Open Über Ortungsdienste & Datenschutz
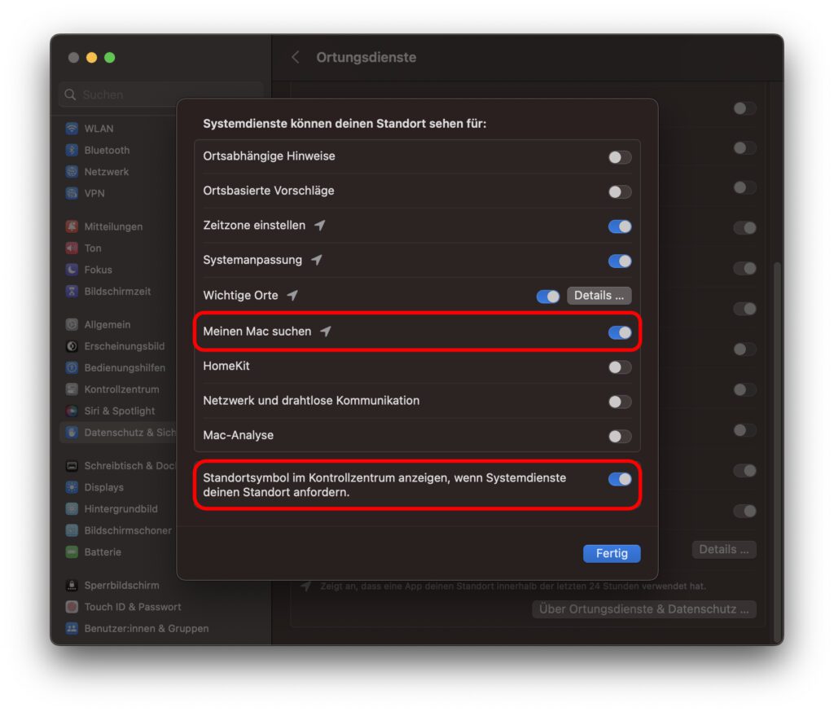The image size is (834, 712). pyautogui.click(x=644, y=609)
